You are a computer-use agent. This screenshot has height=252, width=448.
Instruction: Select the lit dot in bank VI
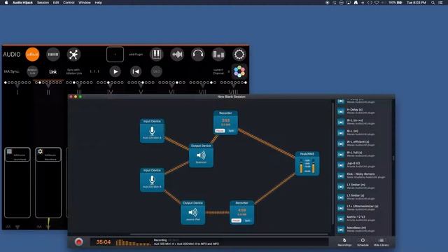tap(177, 83)
